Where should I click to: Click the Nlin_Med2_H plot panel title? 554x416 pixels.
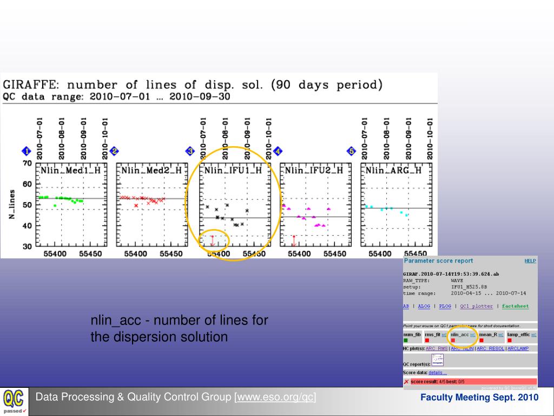(151, 171)
